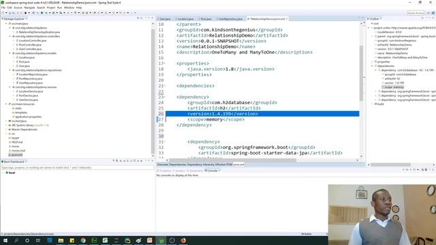Open Google Chrome from taskbar
436x245 pixels.
(83, 240)
